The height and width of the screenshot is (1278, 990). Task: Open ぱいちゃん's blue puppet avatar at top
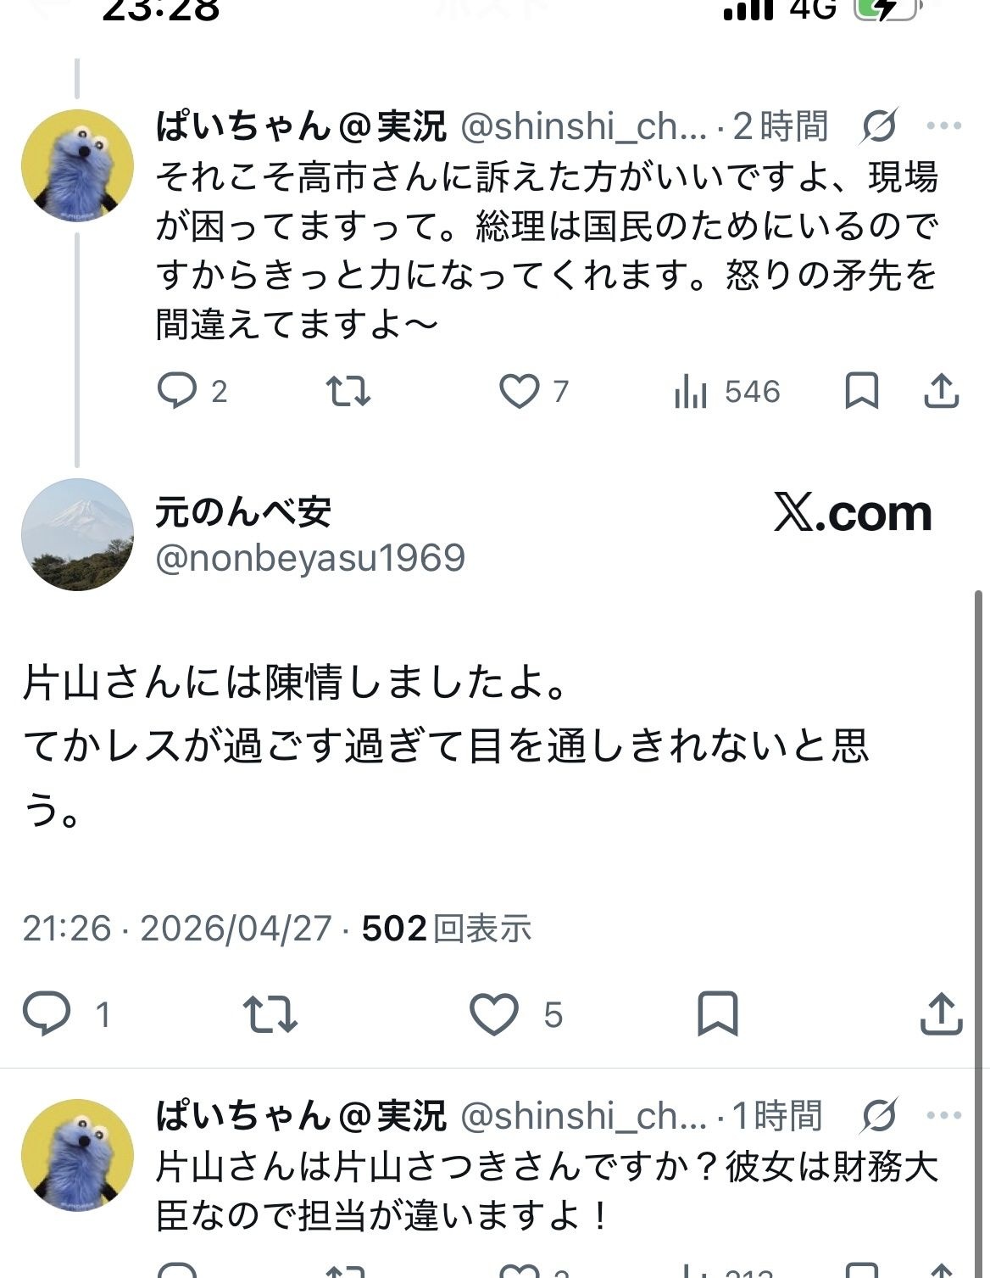coord(77,165)
